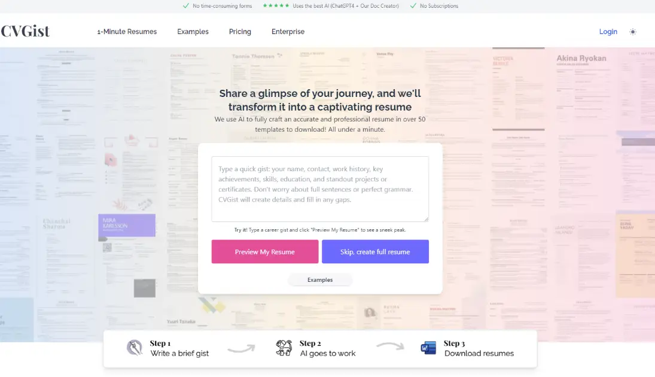Click the 'No time-consuming forms' checkmark icon

pyautogui.click(x=186, y=6)
